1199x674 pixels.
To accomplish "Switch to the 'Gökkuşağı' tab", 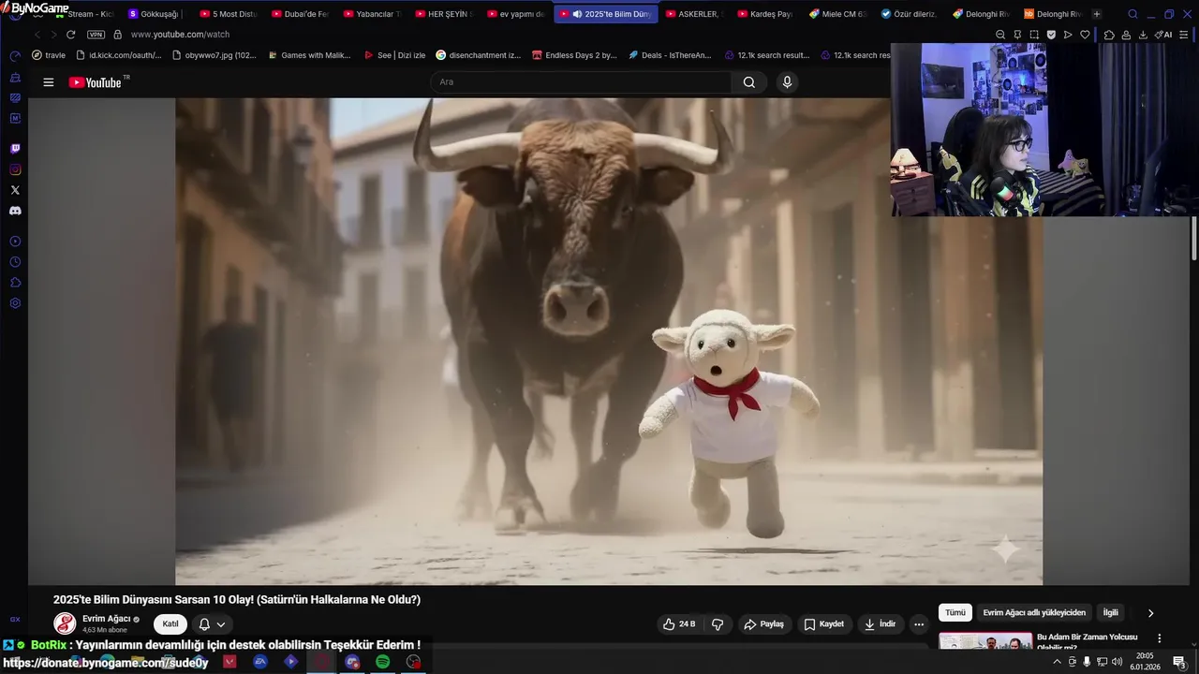I will pos(155,14).
